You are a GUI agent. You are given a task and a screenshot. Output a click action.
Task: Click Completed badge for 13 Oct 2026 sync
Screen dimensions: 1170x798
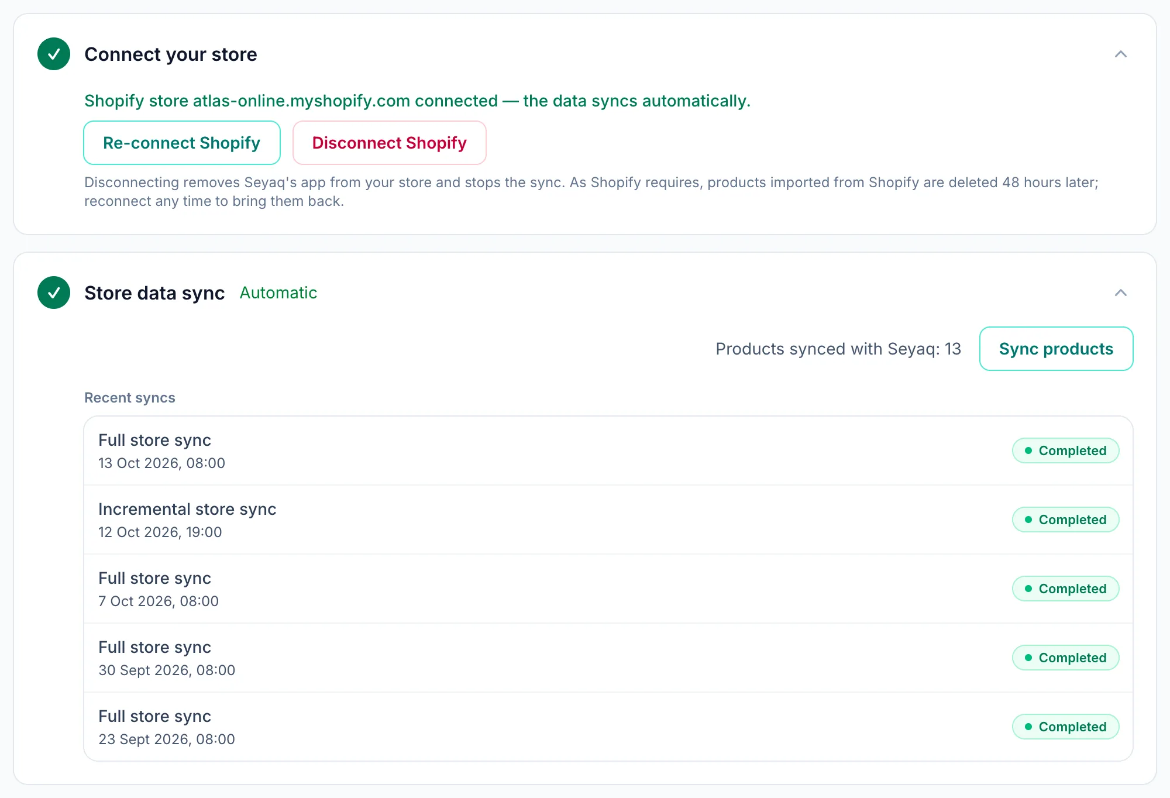click(1066, 450)
